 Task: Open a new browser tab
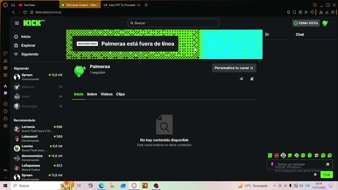coord(146,5)
